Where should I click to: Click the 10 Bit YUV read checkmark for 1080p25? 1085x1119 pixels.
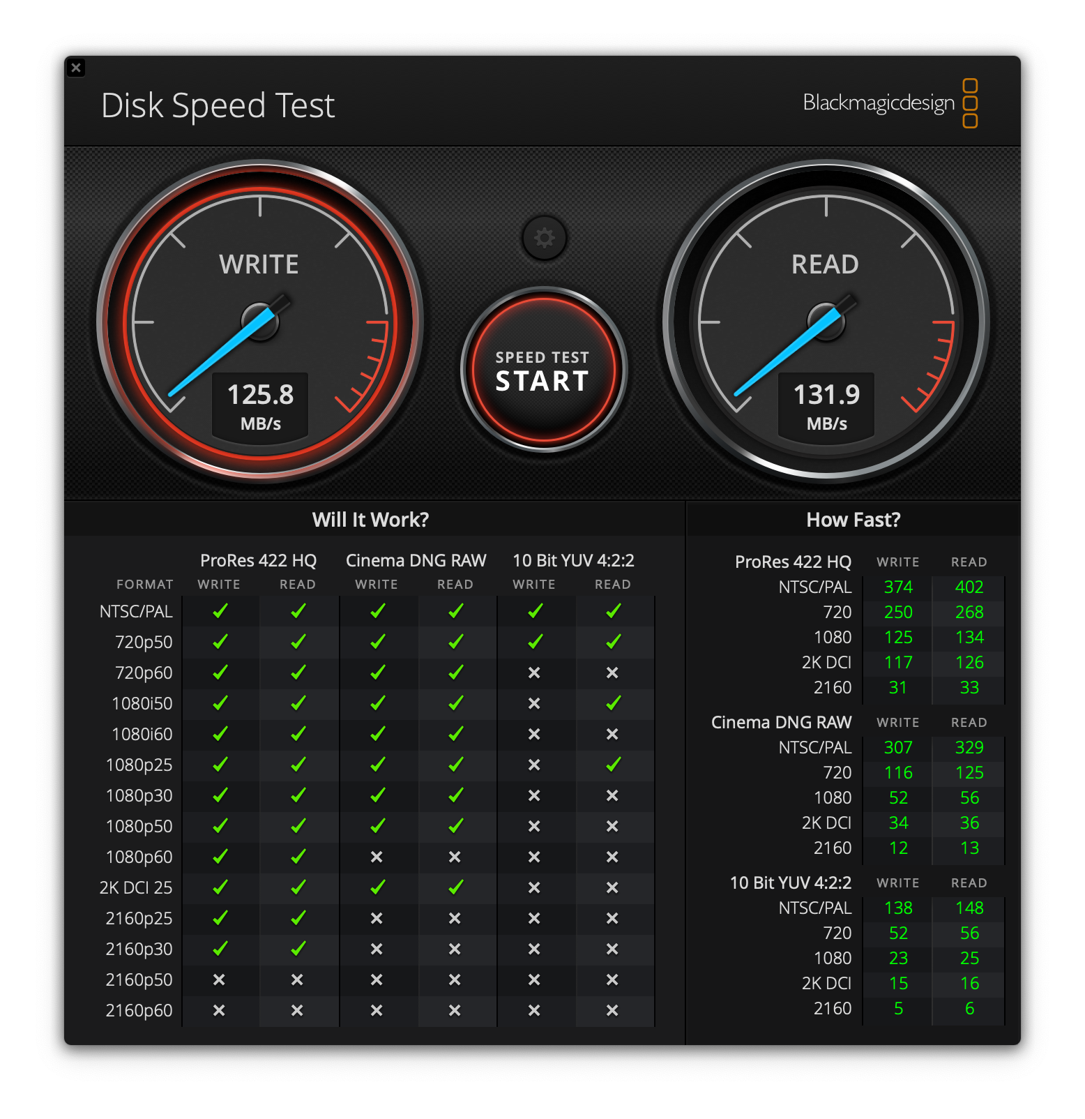613,765
